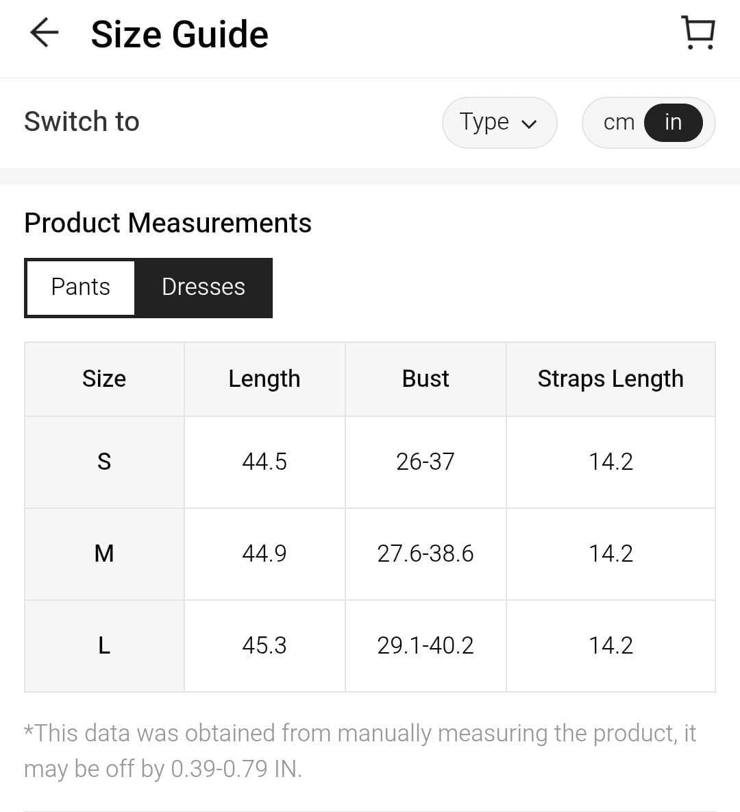Click the Bust column header
This screenshot has height=812, width=740.
pyautogui.click(x=425, y=379)
